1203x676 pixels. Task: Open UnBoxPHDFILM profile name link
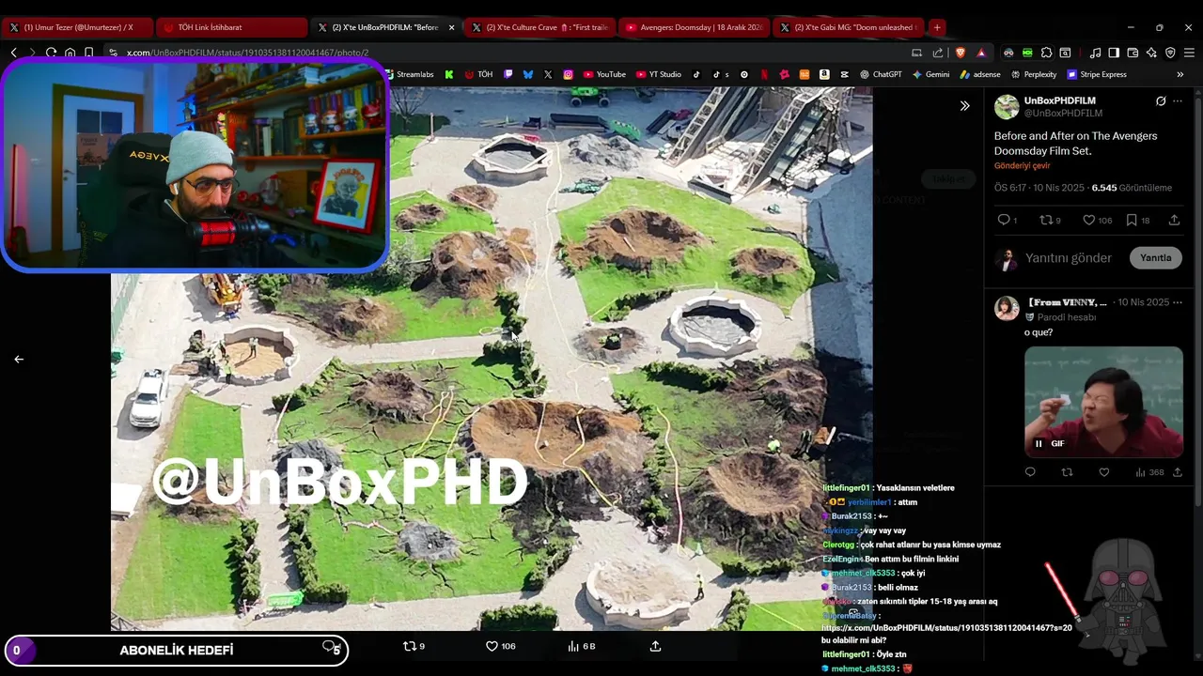1059,100
